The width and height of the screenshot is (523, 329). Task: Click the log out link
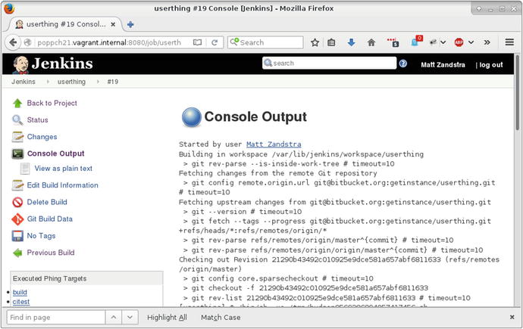(491, 65)
